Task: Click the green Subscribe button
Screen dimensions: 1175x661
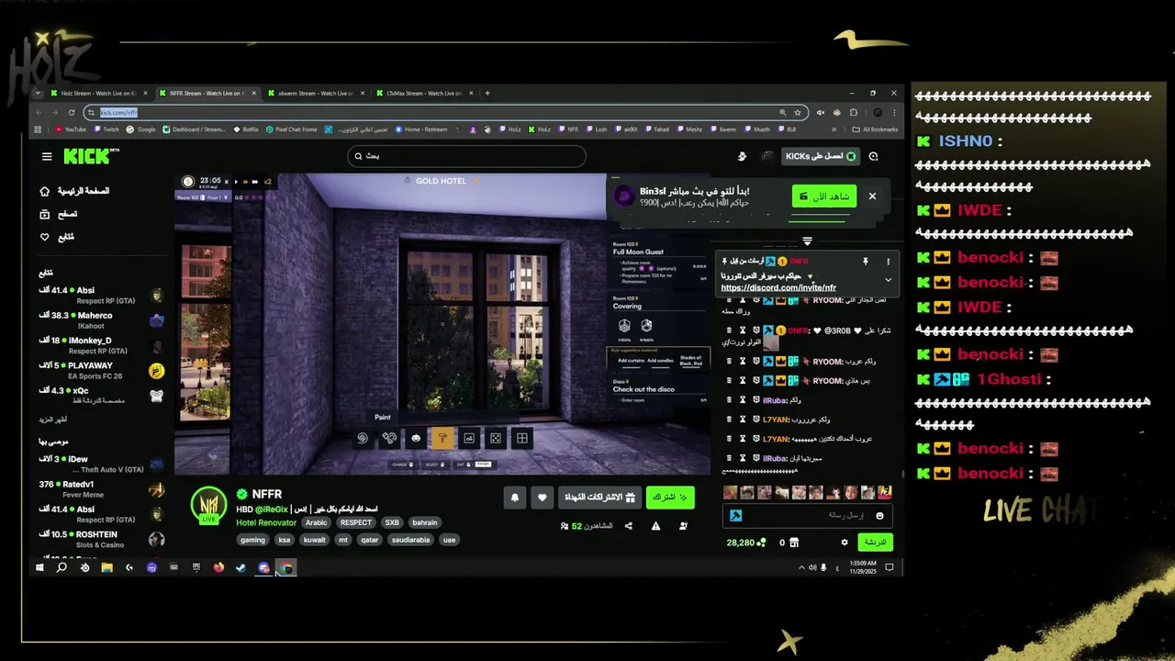Action: (670, 498)
